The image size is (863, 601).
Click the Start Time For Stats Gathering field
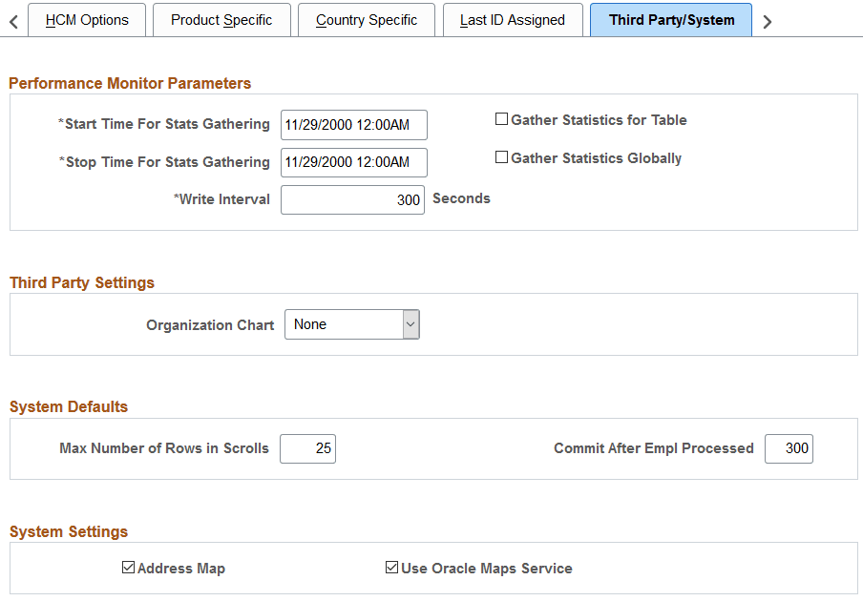click(353, 124)
